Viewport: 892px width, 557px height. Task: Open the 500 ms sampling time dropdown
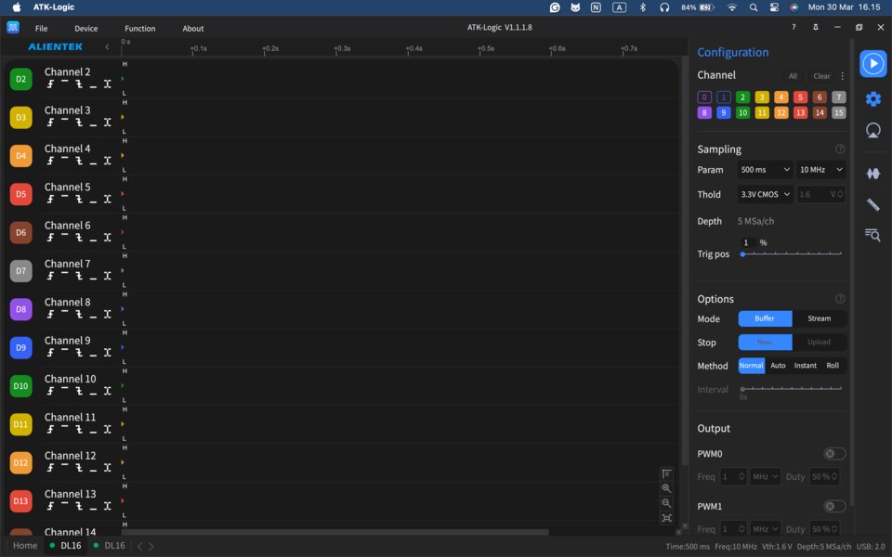click(x=765, y=169)
